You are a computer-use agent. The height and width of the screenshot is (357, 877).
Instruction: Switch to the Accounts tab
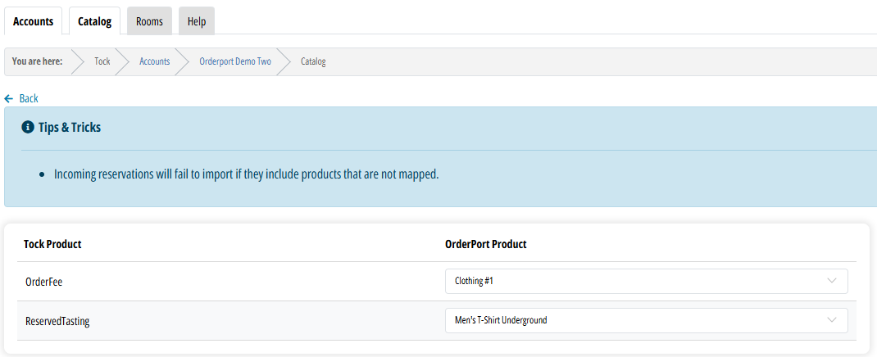coord(33,21)
